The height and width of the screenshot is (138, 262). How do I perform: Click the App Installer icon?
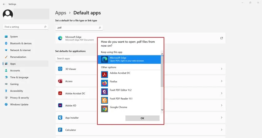pyautogui.click(x=60, y=117)
